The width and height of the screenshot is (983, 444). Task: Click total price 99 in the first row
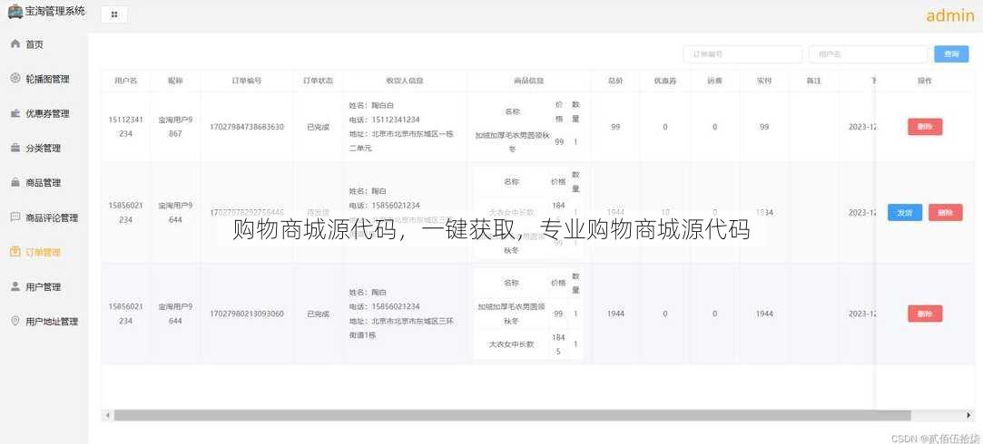click(615, 127)
